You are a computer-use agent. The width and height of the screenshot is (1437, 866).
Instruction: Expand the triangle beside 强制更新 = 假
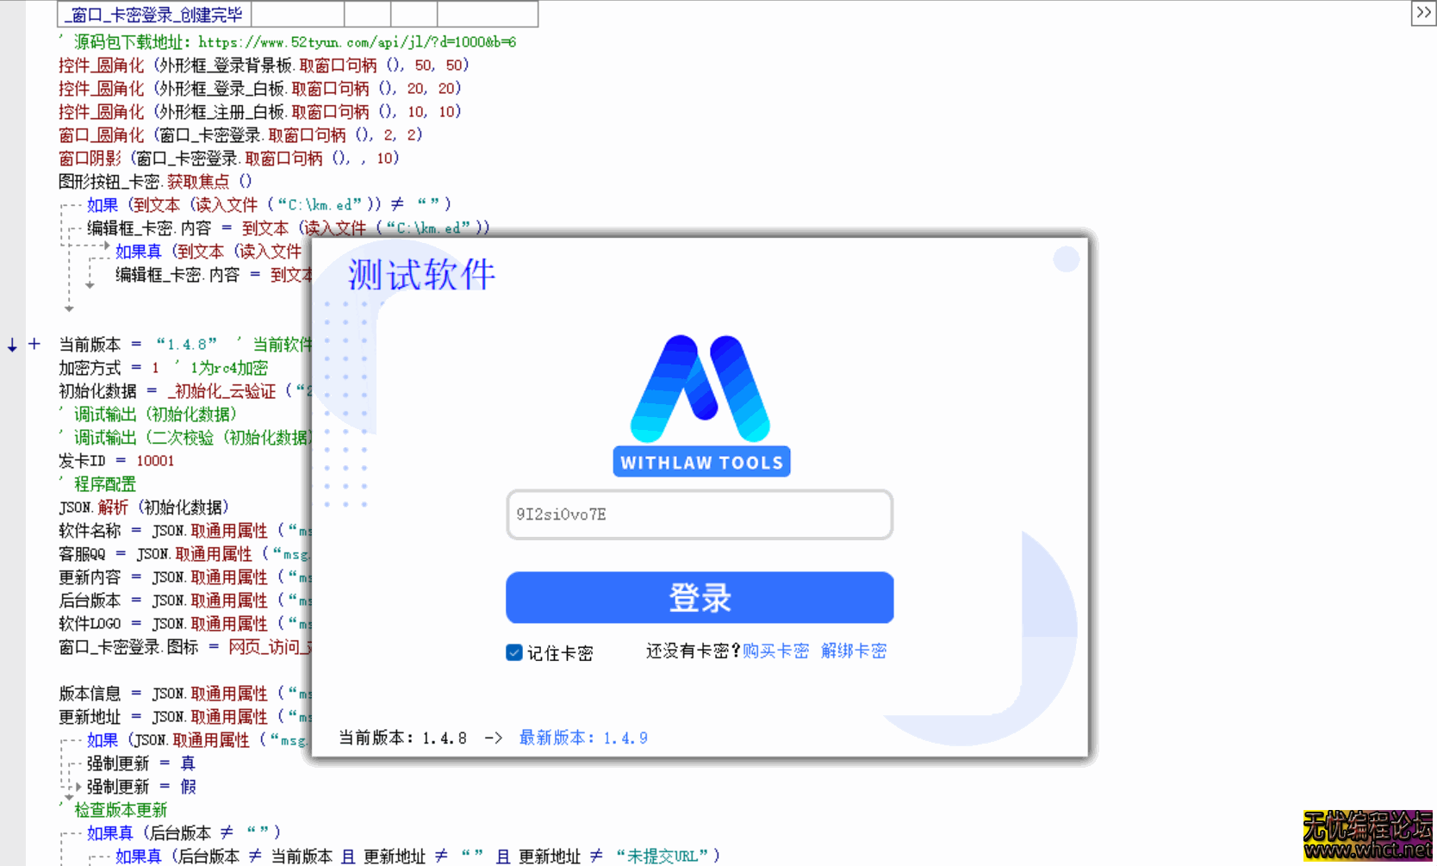pyautogui.click(x=78, y=787)
